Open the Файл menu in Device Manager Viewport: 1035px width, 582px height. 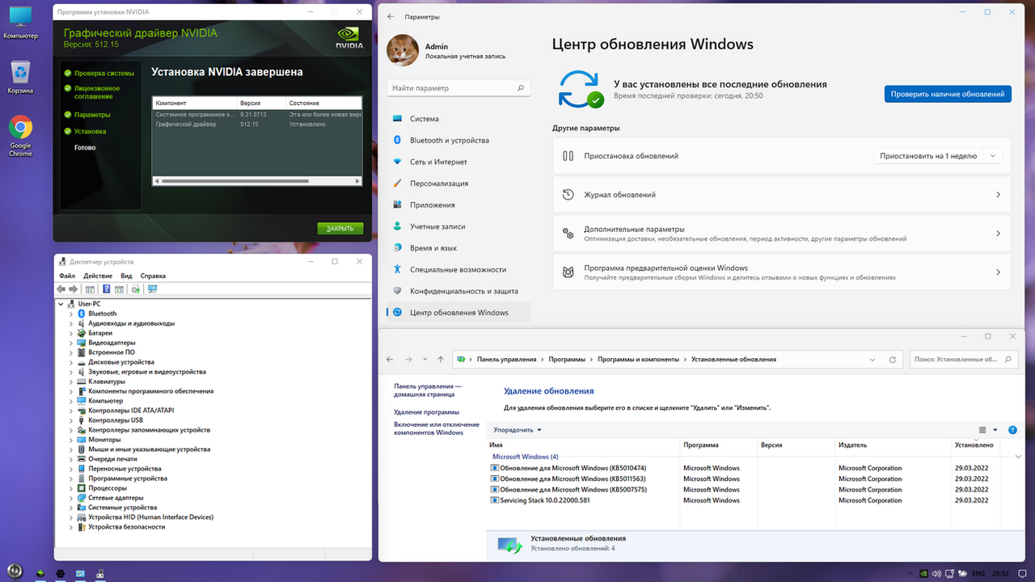pos(66,276)
